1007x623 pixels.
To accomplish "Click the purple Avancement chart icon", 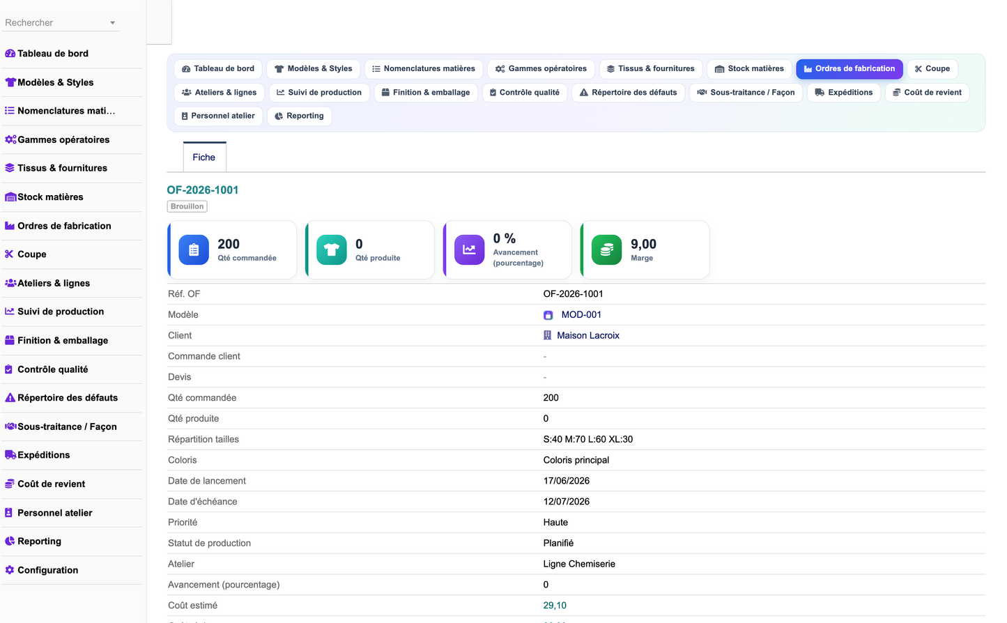I will [x=469, y=249].
